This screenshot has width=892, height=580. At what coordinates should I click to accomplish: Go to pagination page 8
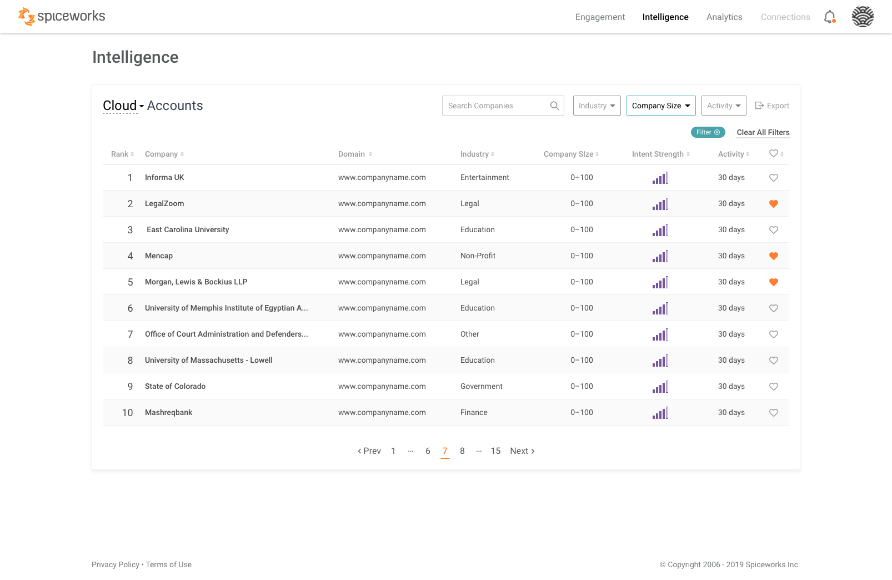point(462,451)
